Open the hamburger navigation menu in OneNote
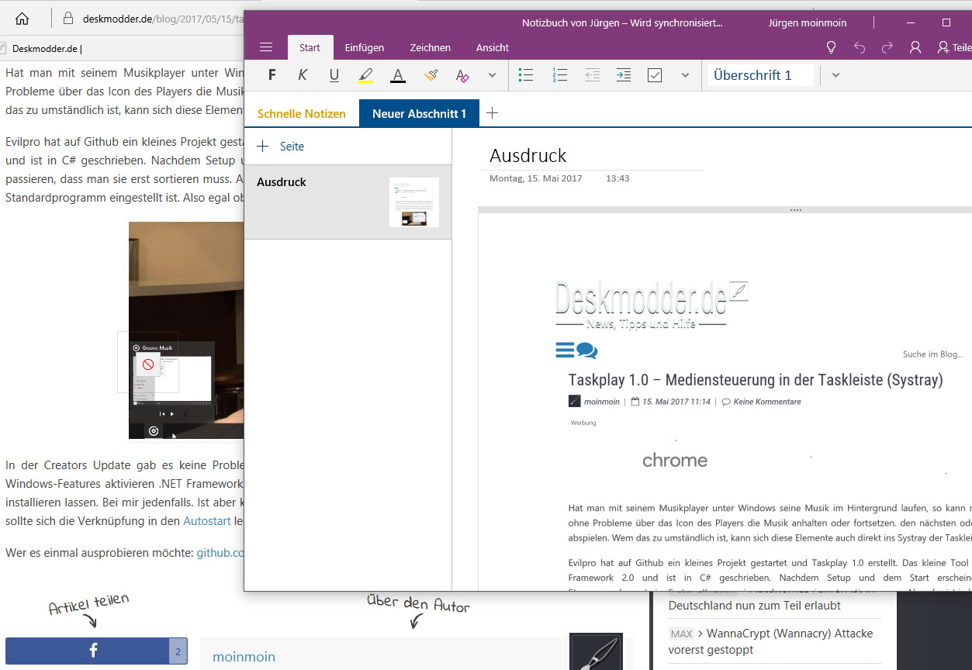 pos(266,47)
